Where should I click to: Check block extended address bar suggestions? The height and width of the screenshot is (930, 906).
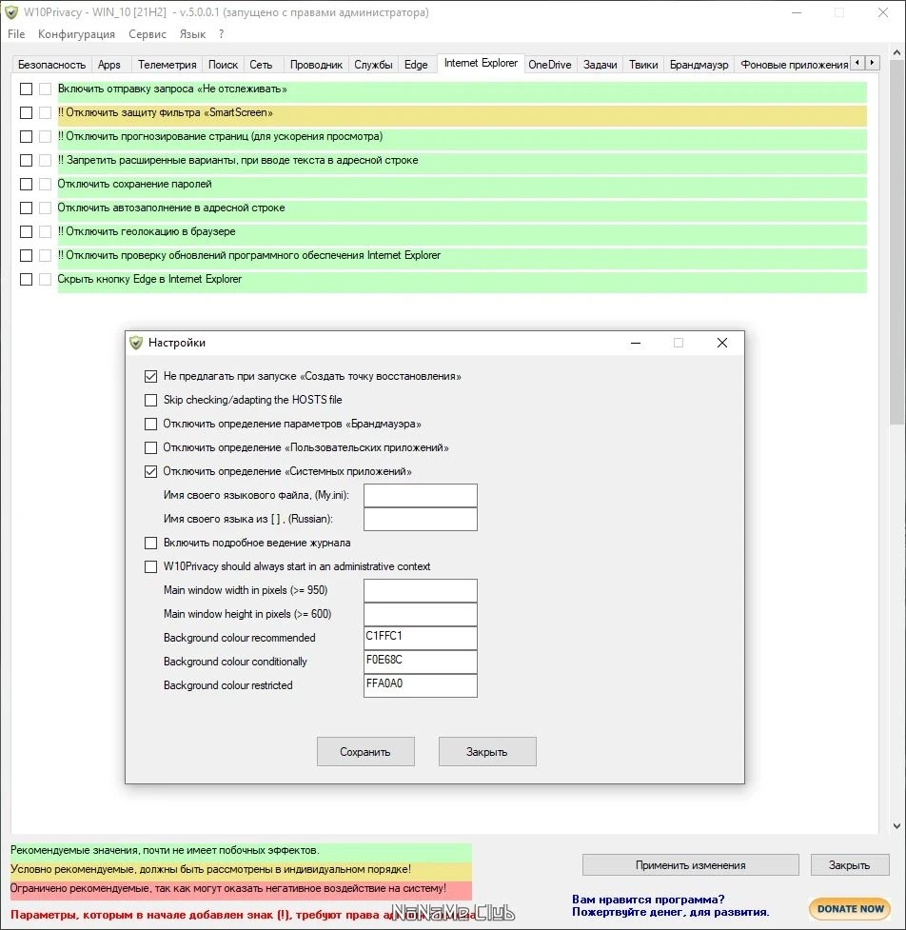click(26, 160)
